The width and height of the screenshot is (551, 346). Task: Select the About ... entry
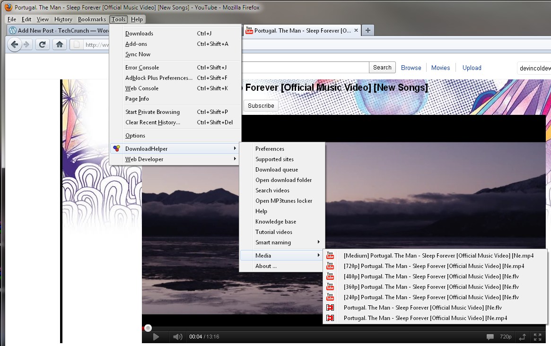tap(282, 266)
